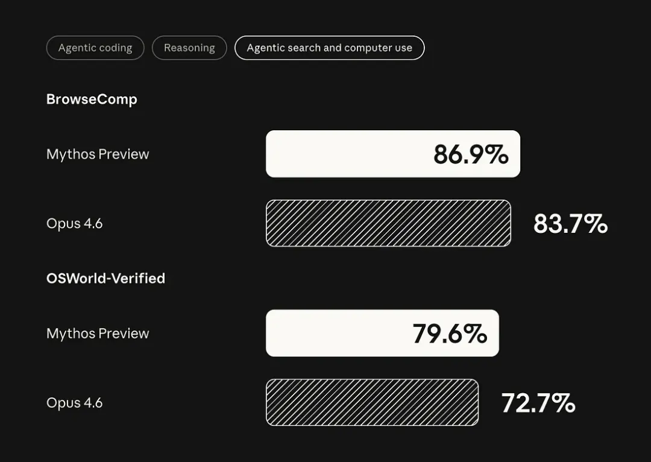
Task: Click Opus 4.6 label under OSWorld-Verified
Action: coord(75,403)
